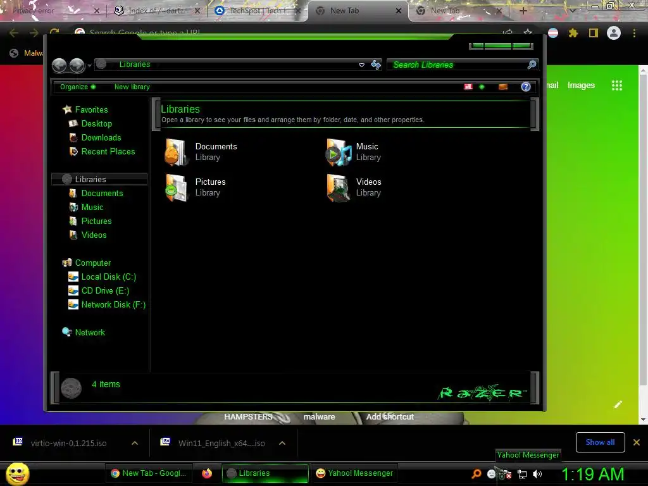Open the virtio-win-0.1.215.iso download

(x=68, y=443)
